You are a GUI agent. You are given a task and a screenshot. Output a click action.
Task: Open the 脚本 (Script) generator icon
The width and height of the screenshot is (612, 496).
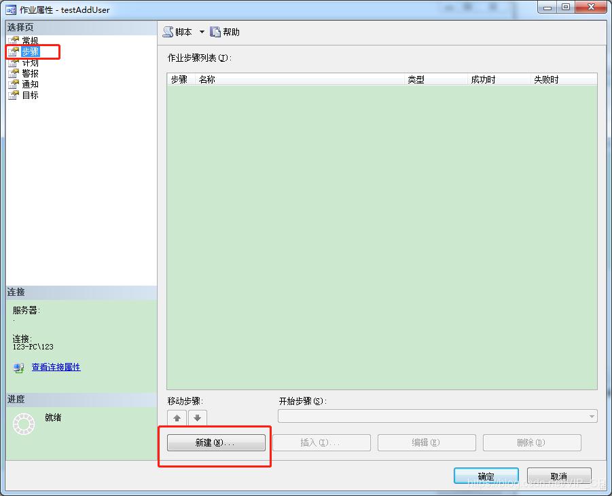(168, 31)
